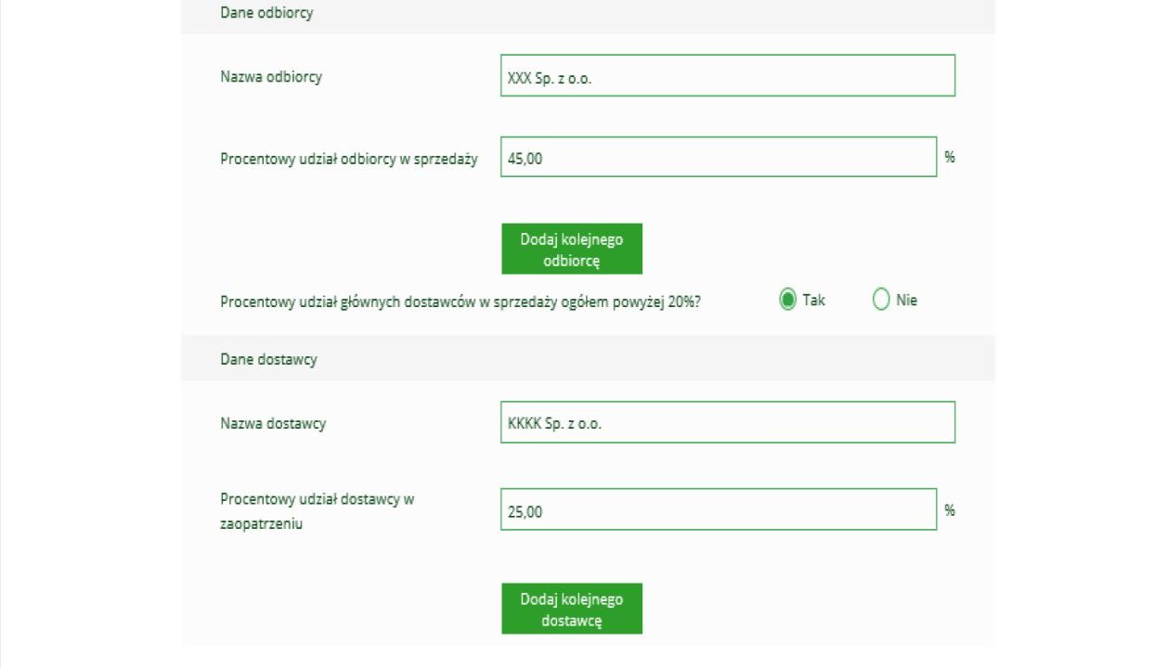The width and height of the screenshot is (1167, 668).
Task: Select the Nie radio button
Action: pos(881,300)
